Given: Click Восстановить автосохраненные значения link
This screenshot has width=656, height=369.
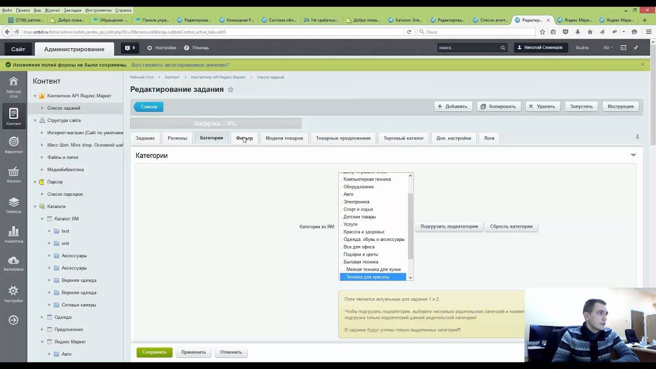Looking at the screenshot, I should pos(180,65).
